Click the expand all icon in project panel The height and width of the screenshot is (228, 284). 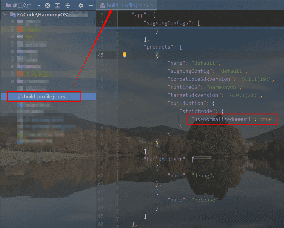coord(58,6)
